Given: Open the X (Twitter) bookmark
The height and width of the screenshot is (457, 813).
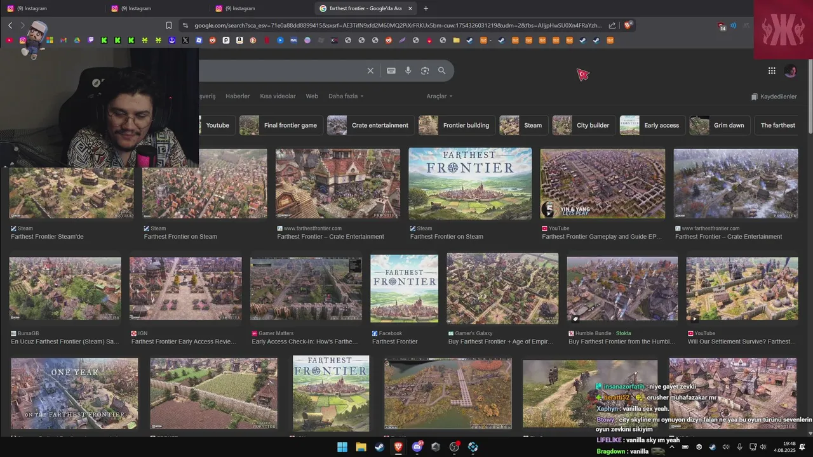Looking at the screenshot, I should click(185, 40).
